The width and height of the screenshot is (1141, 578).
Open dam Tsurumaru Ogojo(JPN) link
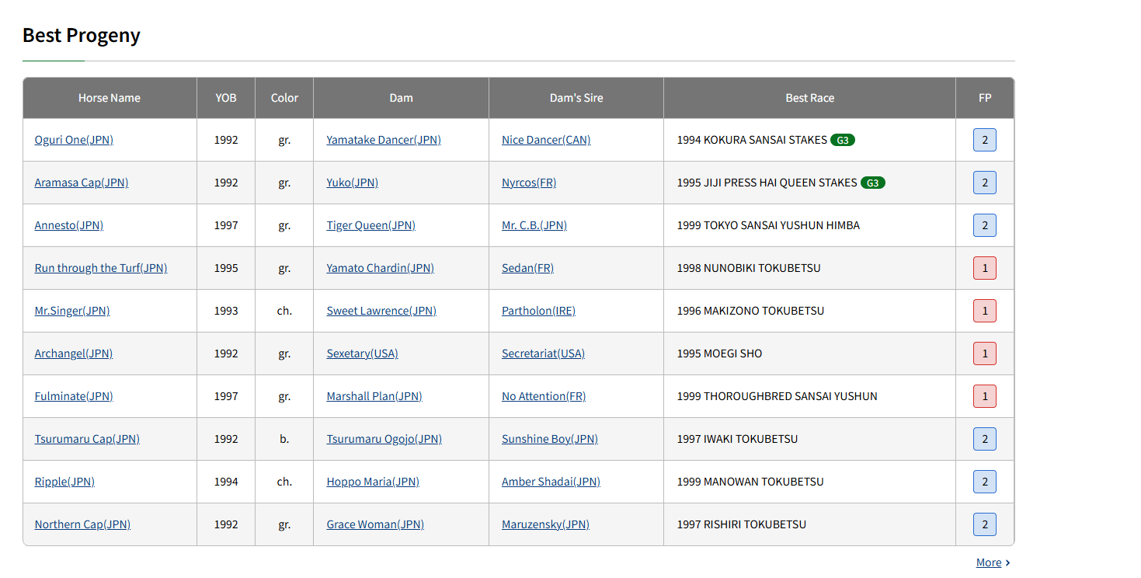384,439
